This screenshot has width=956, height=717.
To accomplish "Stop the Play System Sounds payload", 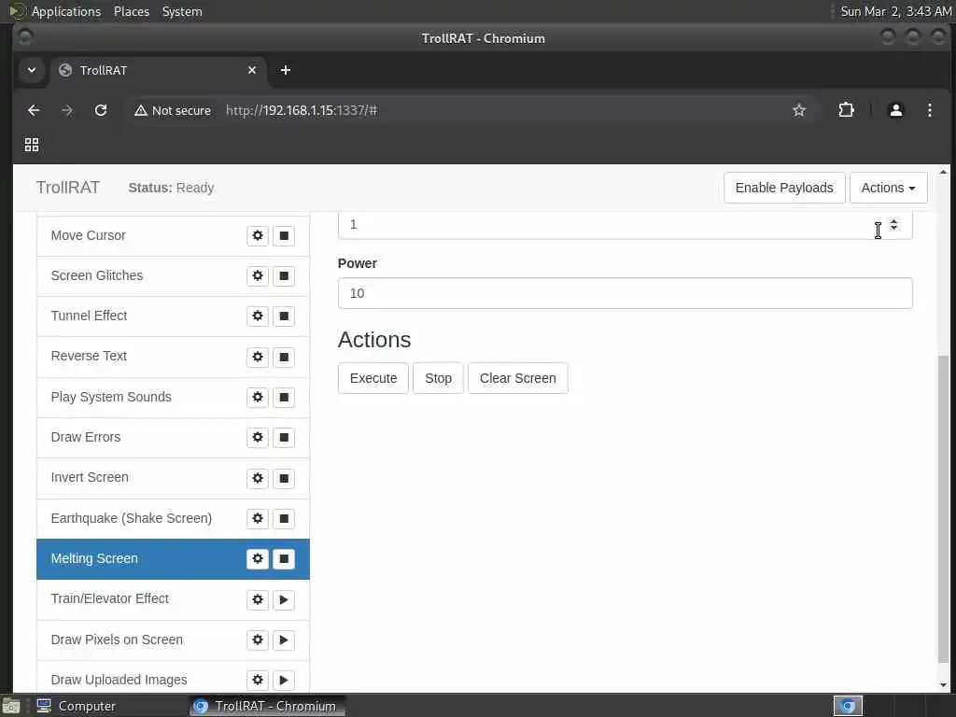I will [x=284, y=397].
